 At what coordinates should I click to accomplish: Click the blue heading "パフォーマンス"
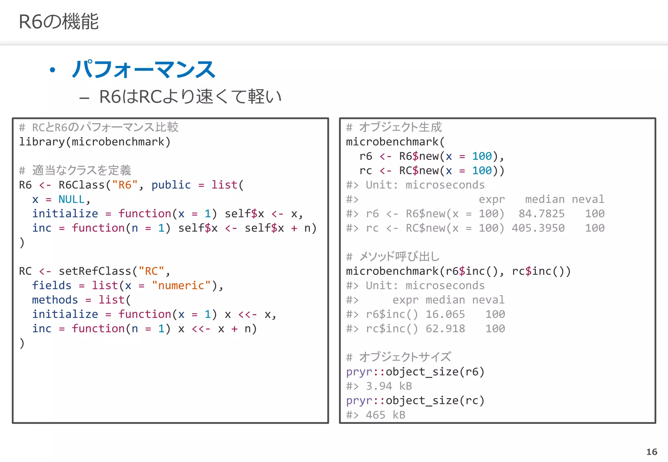(144, 69)
